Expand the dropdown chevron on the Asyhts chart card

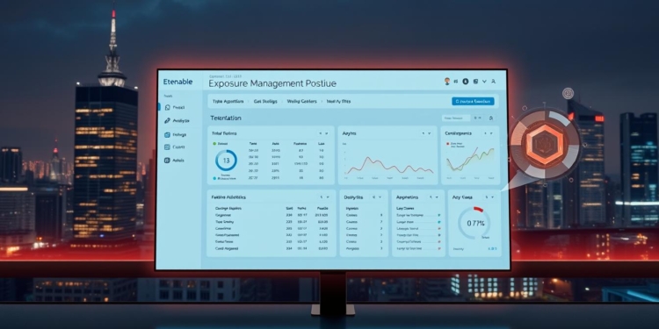[x=429, y=133]
